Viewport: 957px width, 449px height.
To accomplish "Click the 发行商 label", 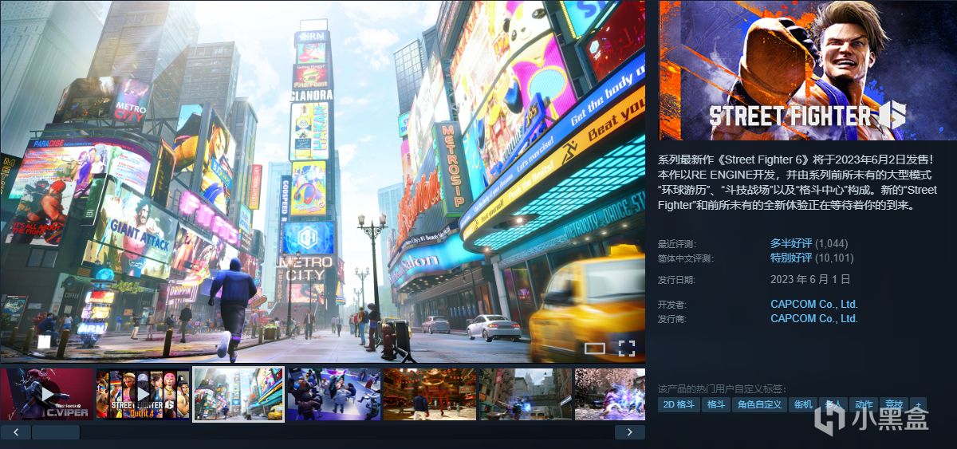I will [672, 318].
